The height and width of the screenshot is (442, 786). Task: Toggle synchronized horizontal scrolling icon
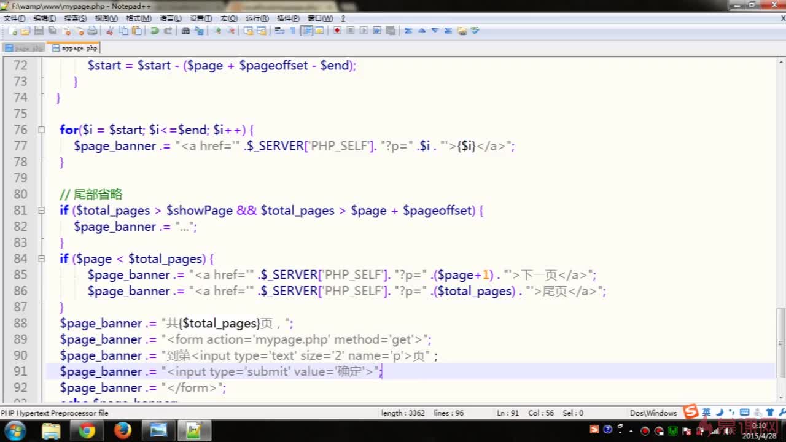[x=262, y=31]
